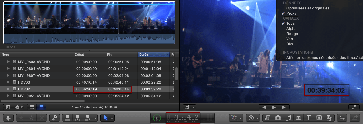Click the 100% background tasks indicator
The height and width of the screenshot is (124, 363).
(x=157, y=118)
